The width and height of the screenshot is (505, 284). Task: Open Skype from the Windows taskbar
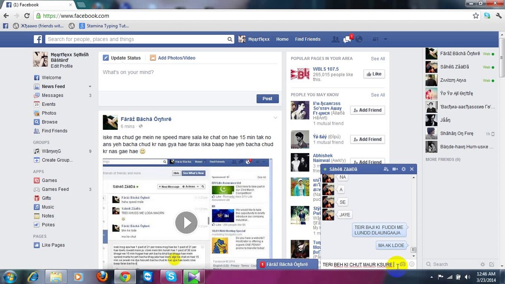click(171, 277)
